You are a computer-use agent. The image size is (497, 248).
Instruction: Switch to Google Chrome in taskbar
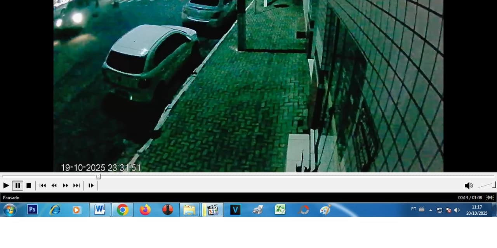pos(122,210)
